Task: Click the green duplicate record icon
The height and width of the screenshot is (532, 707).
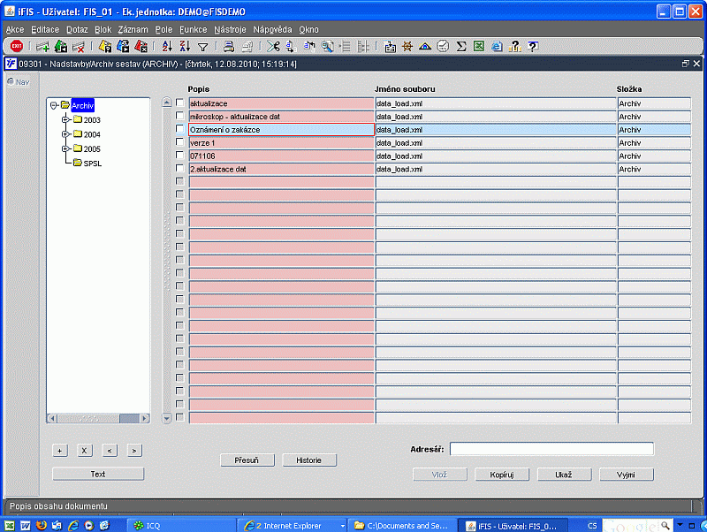Action: 61,46
